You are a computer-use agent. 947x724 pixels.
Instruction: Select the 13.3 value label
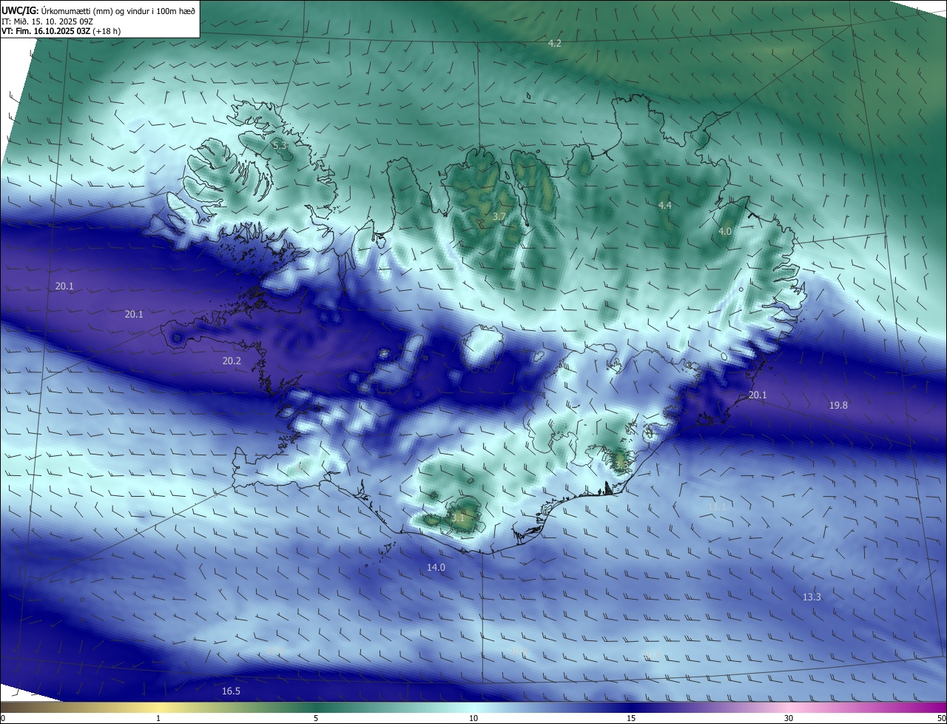pos(812,597)
